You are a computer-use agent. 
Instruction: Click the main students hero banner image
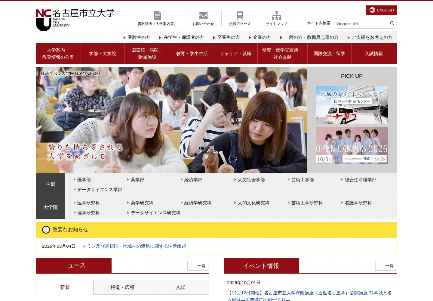coord(171,120)
